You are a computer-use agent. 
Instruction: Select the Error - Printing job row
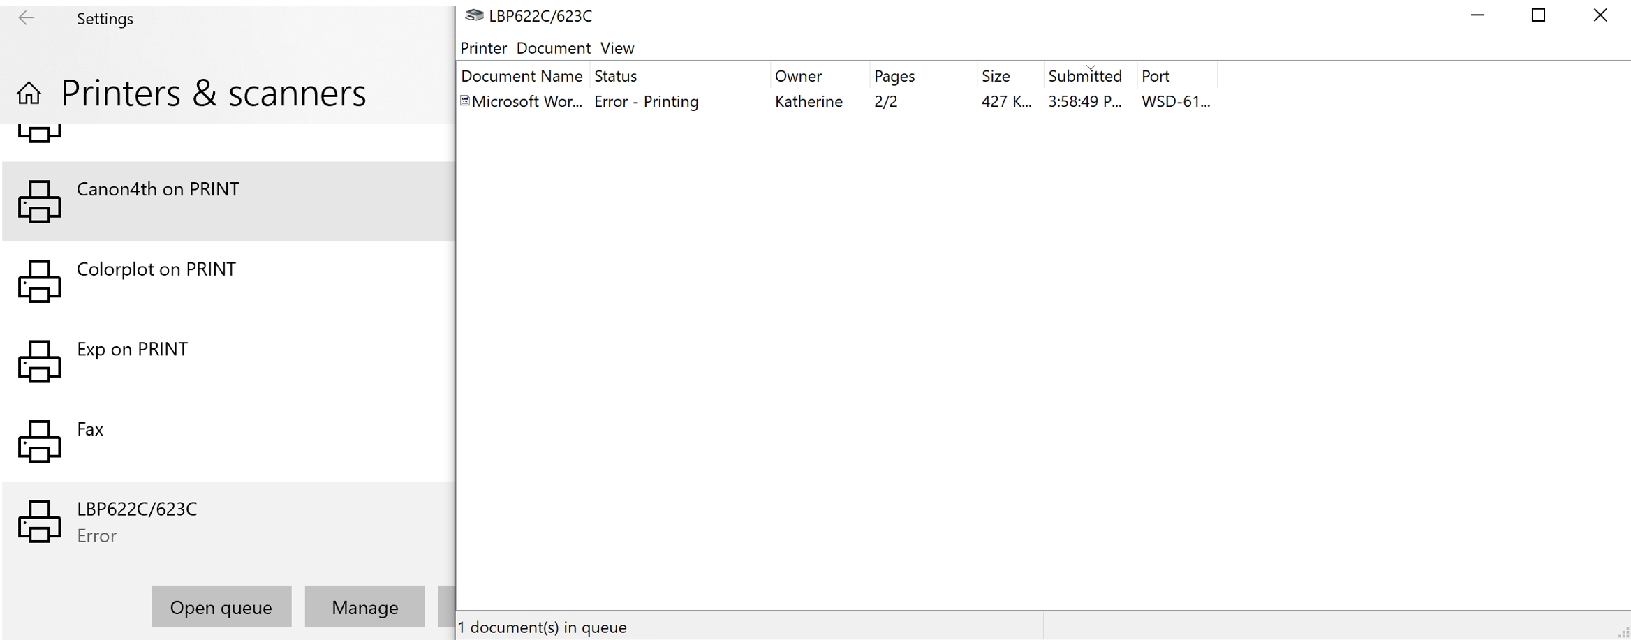(x=646, y=102)
